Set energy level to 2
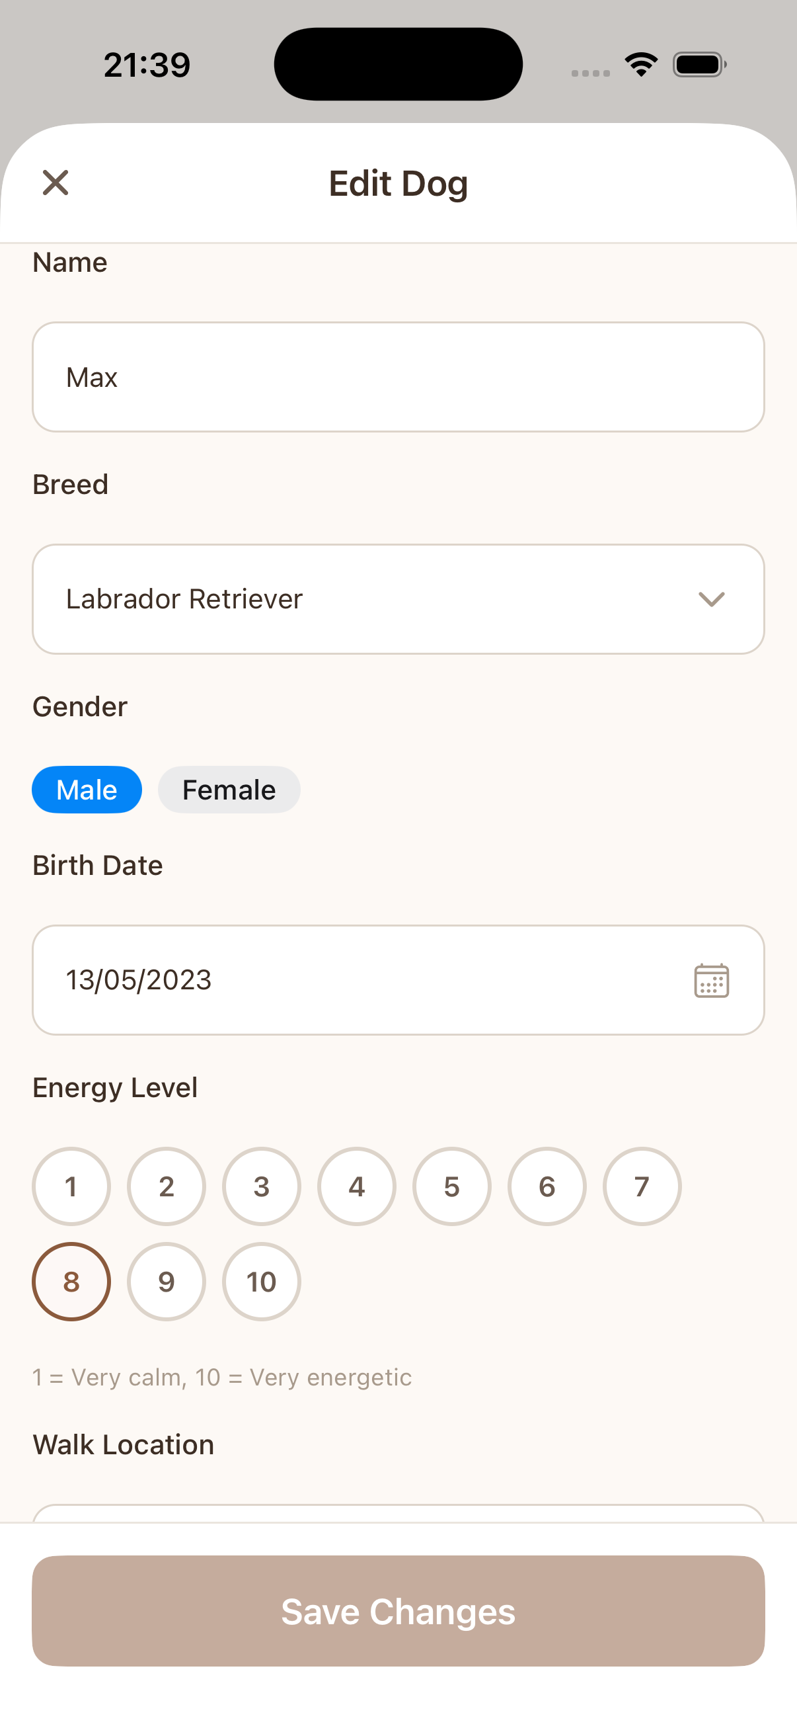 (x=166, y=1186)
